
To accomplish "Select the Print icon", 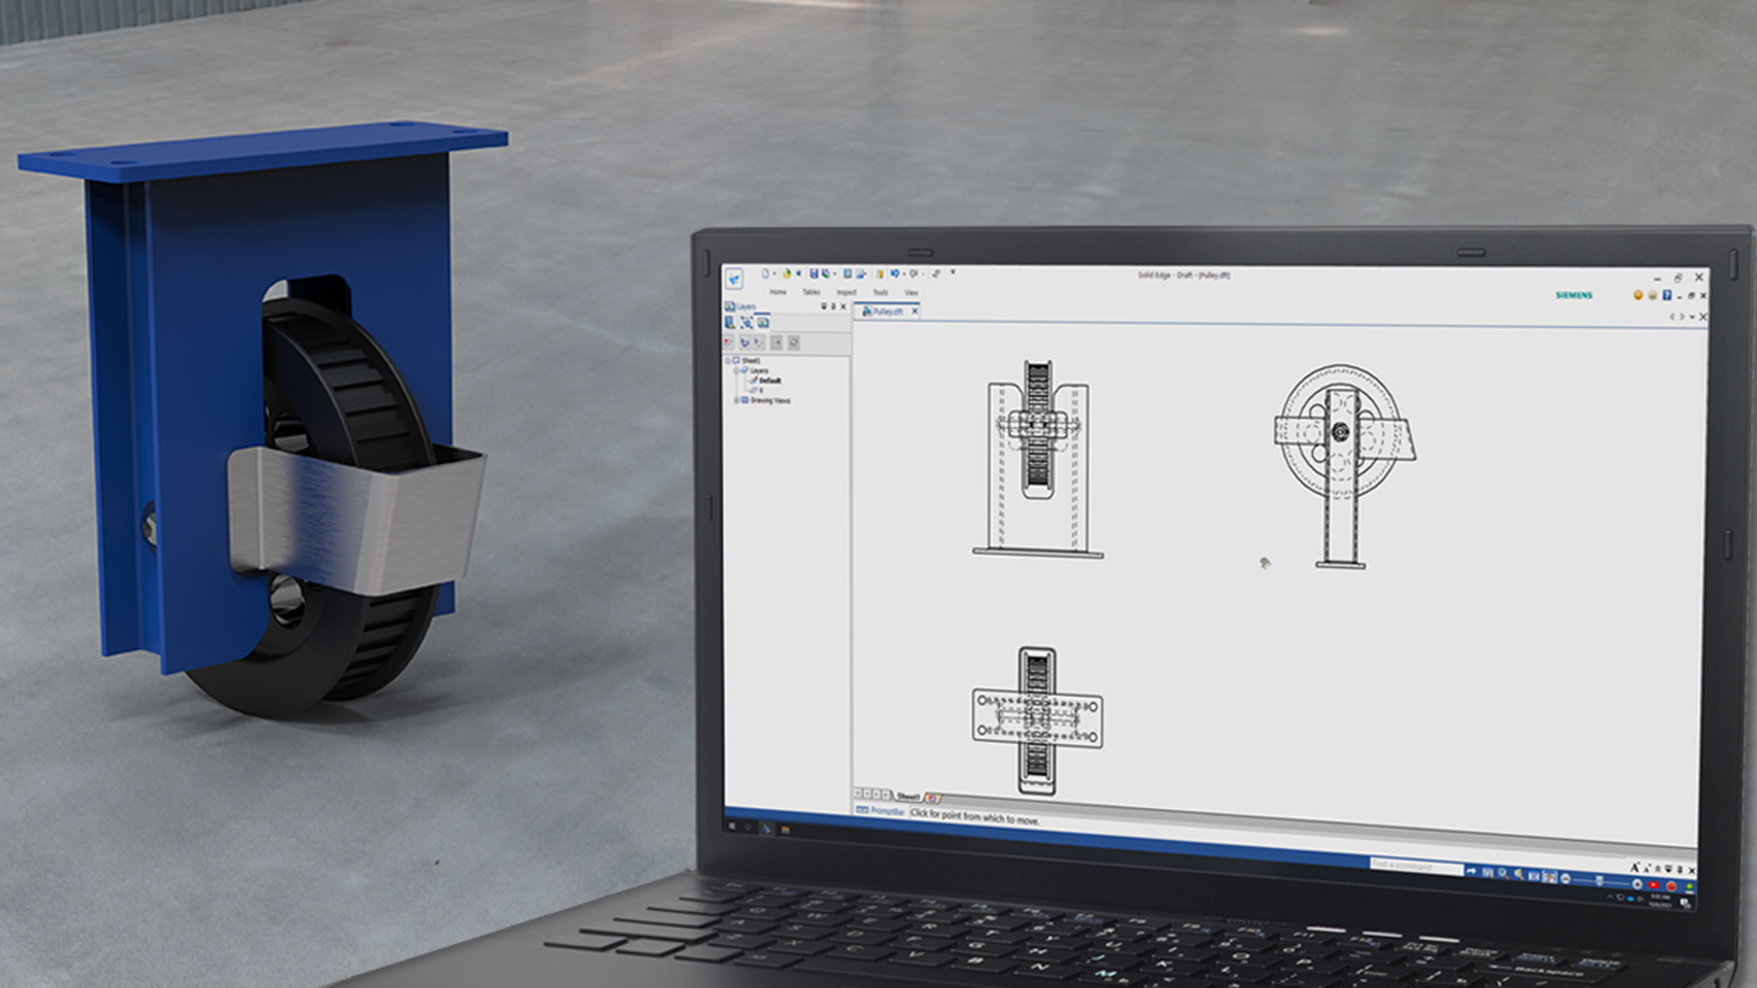I will tap(848, 273).
